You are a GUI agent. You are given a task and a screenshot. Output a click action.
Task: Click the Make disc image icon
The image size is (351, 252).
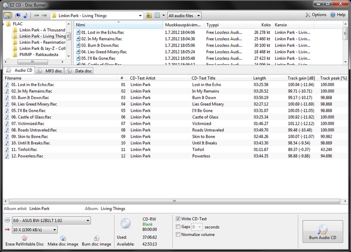point(63,238)
